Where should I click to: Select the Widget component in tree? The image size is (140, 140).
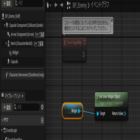15,53
